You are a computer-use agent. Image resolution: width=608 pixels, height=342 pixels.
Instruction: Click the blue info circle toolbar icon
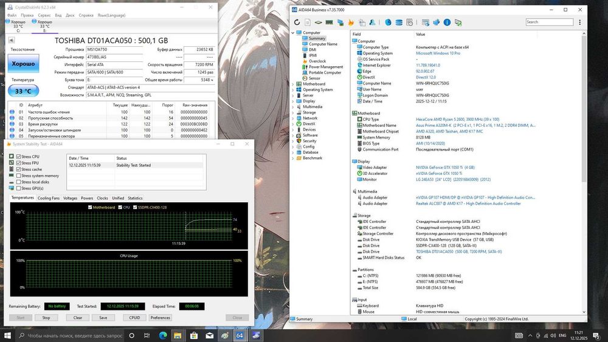pyautogui.click(x=447, y=22)
